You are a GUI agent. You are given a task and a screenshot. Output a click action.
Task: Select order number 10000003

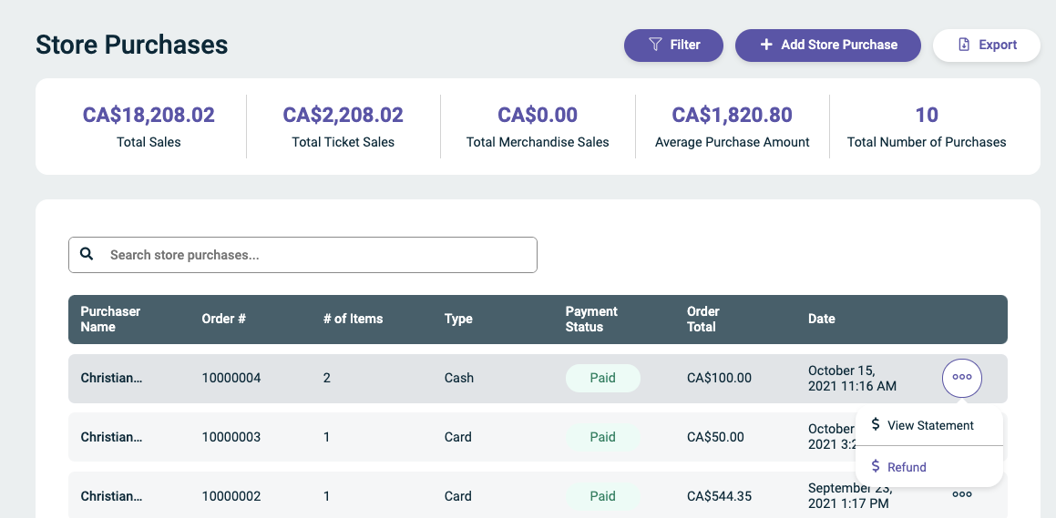tap(231, 437)
